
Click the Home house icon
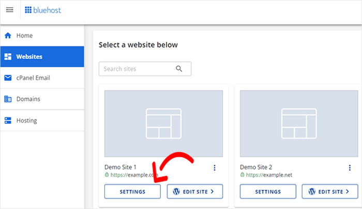(8, 36)
